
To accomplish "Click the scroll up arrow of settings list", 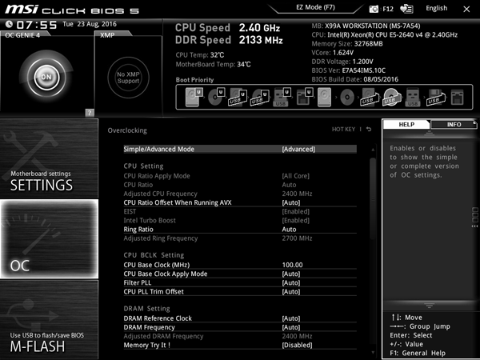I will (373, 150).
